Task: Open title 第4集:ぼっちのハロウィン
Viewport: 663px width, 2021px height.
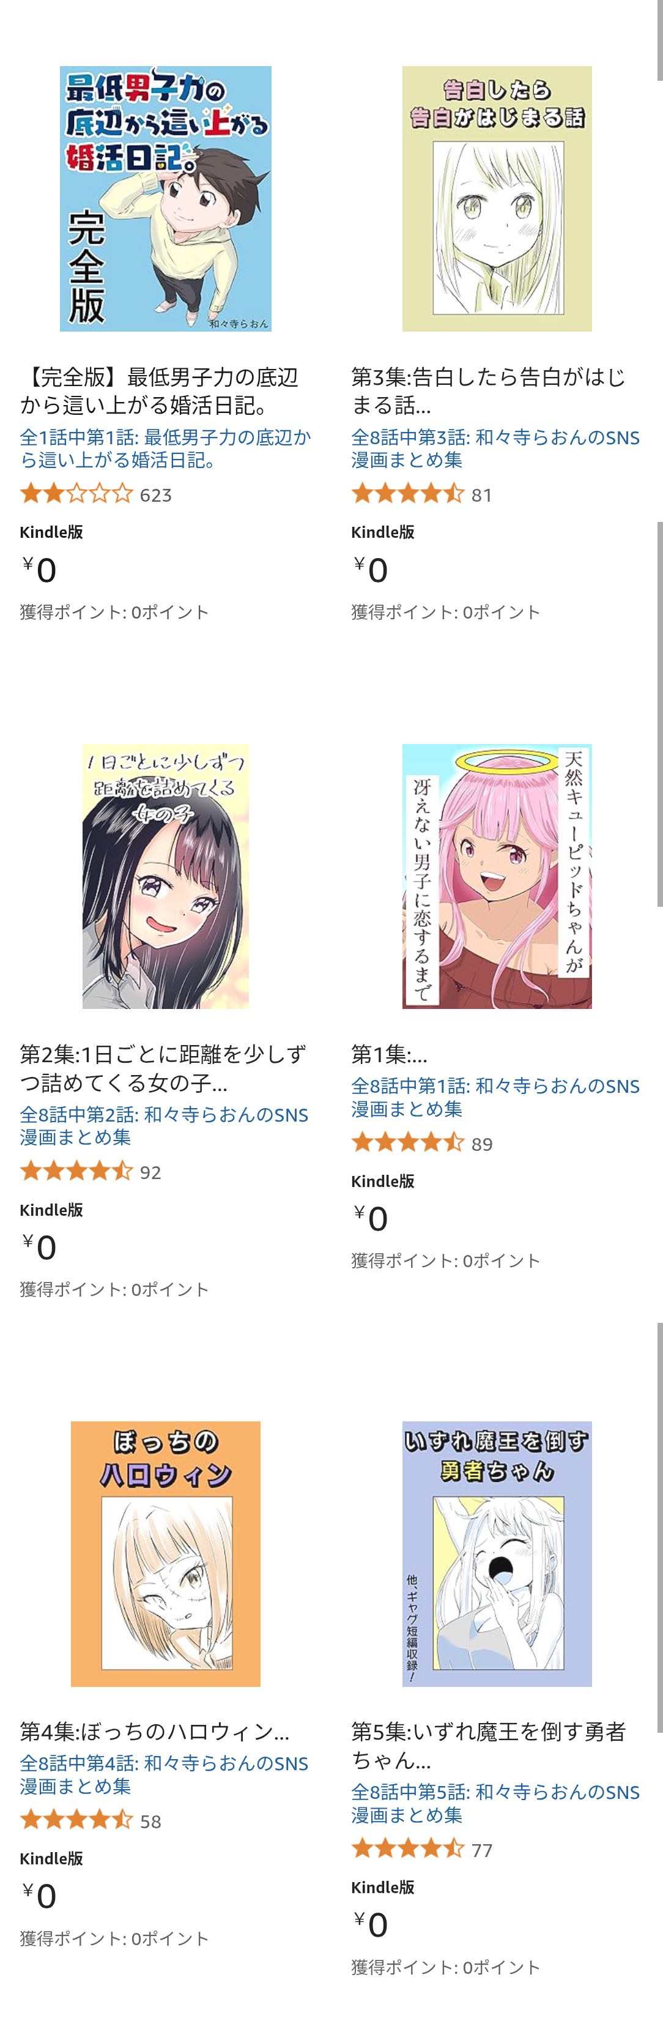Action: pyautogui.click(x=155, y=1732)
